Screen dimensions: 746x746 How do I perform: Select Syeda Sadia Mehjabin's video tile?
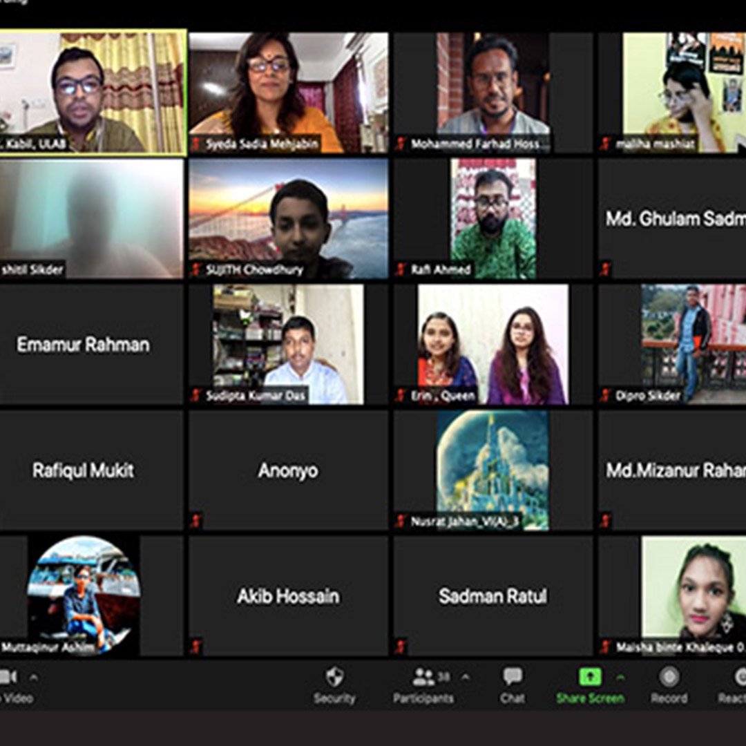288,93
